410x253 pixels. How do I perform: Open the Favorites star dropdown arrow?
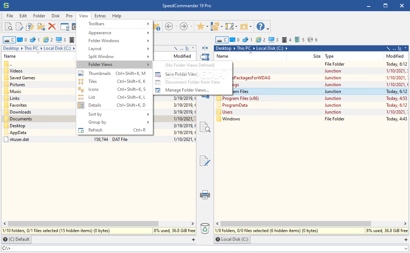207,26
